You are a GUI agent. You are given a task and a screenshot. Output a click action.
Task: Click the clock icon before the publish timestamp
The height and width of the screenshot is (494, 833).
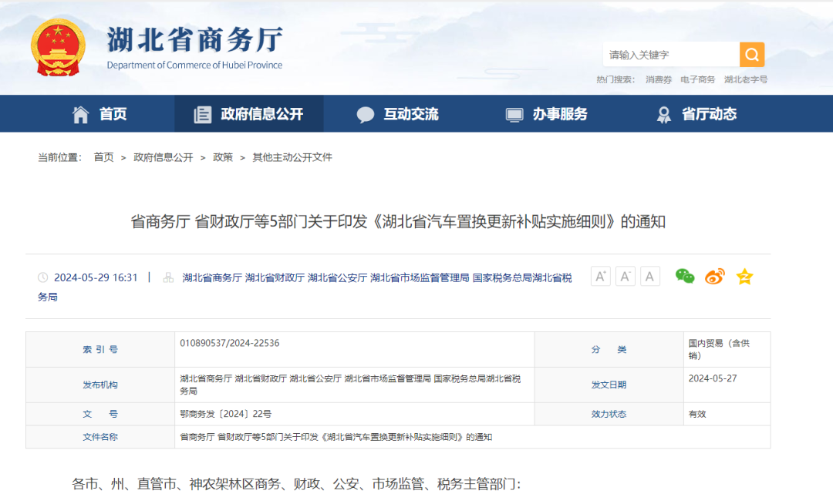(42, 276)
